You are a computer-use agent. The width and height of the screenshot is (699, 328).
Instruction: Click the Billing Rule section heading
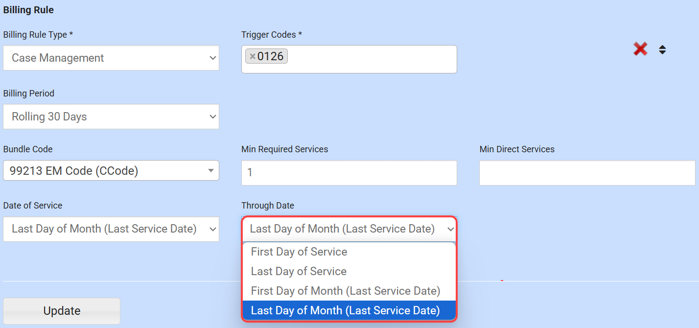(28, 10)
